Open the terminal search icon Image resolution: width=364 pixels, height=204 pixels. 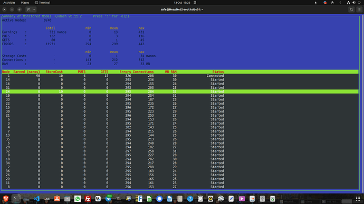coord(351,9)
